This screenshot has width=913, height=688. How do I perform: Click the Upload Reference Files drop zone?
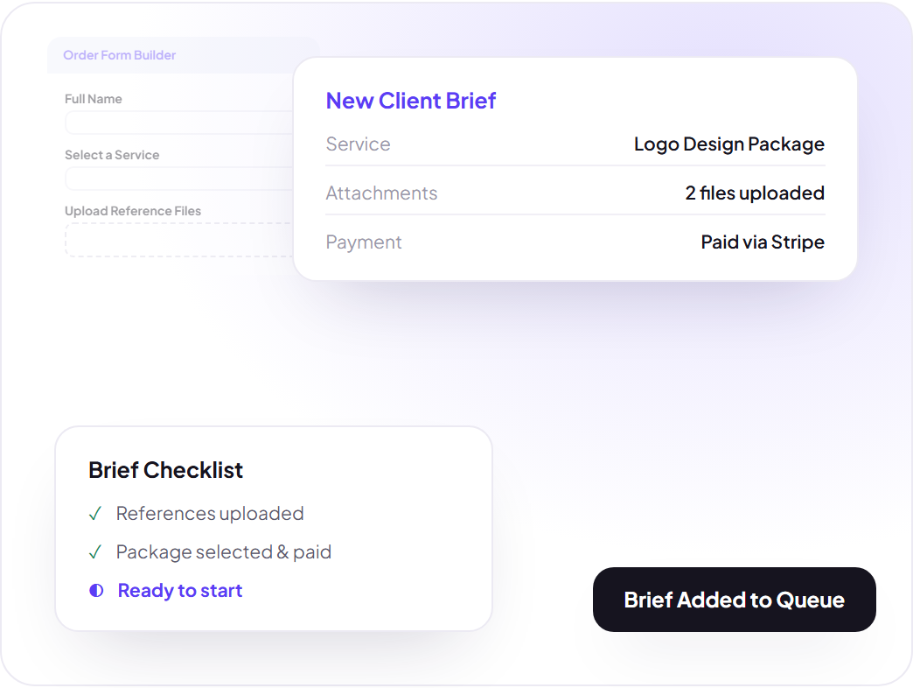click(x=179, y=240)
